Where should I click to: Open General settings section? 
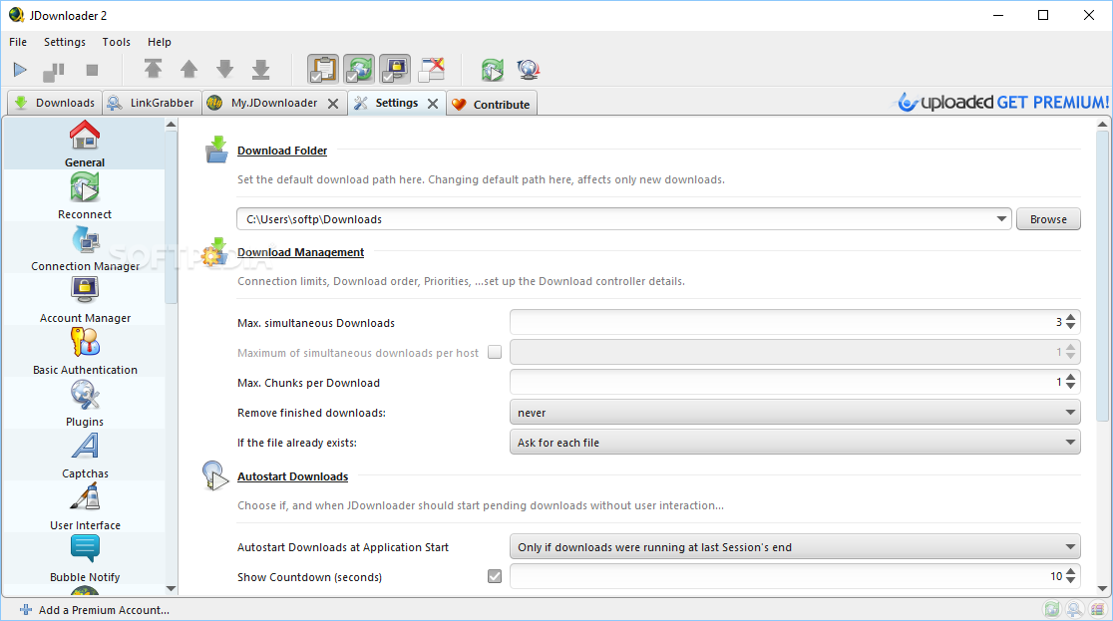(x=85, y=145)
